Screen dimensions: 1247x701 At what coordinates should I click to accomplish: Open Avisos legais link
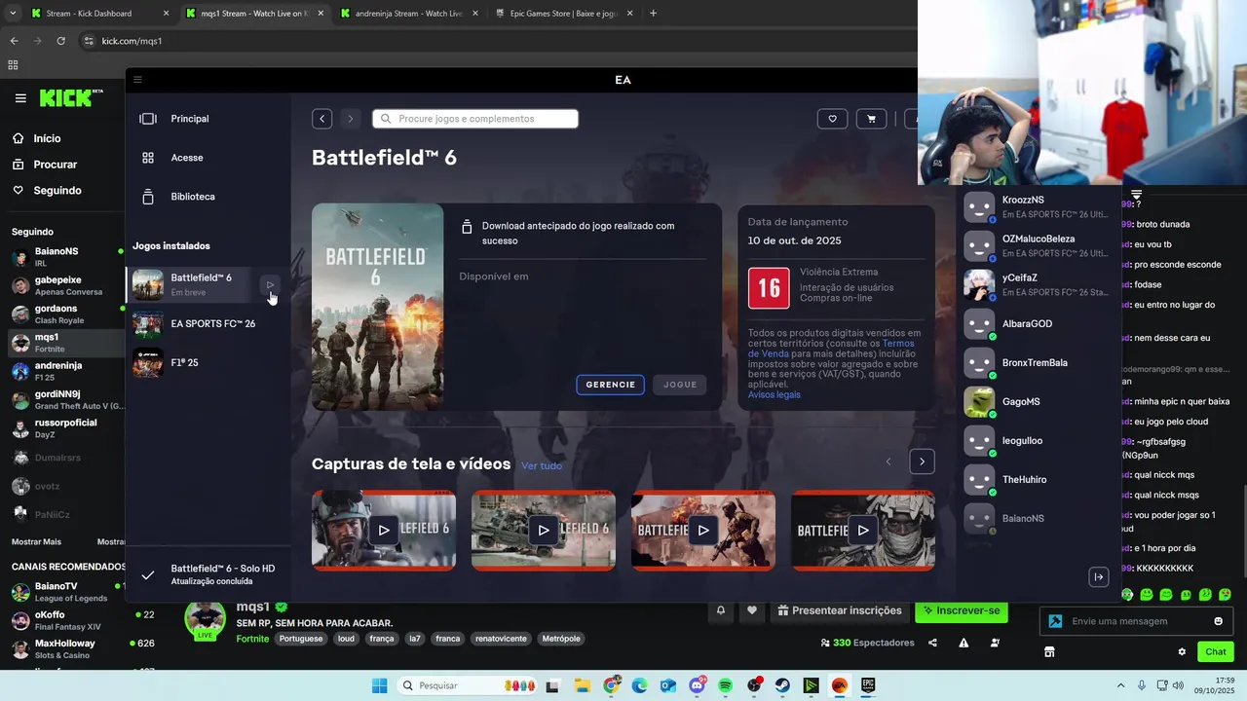tap(775, 394)
